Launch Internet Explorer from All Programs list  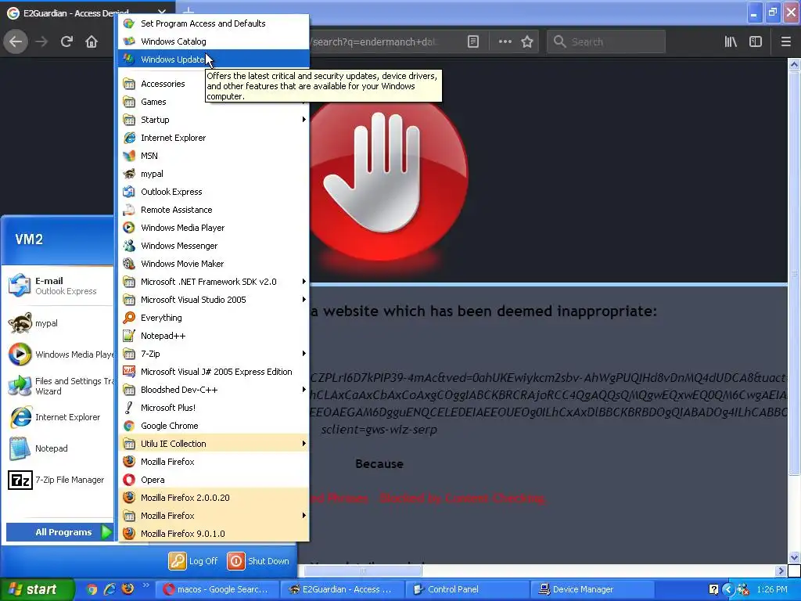click(x=214, y=138)
